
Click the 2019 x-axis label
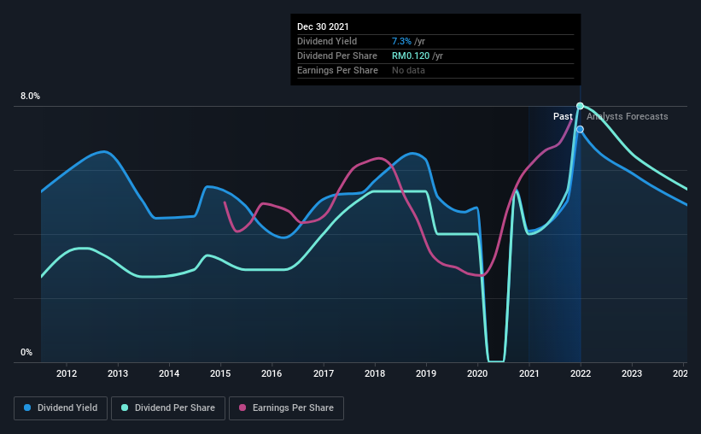426,373
